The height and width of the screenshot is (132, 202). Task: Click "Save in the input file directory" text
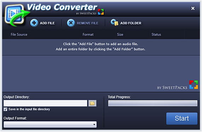click(29, 109)
